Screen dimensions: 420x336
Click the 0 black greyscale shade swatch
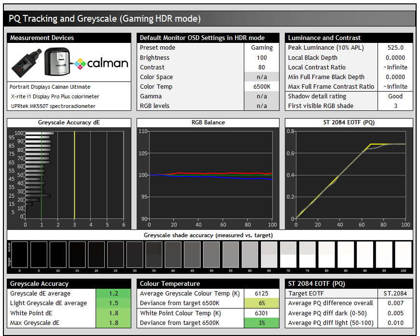click(x=20, y=255)
